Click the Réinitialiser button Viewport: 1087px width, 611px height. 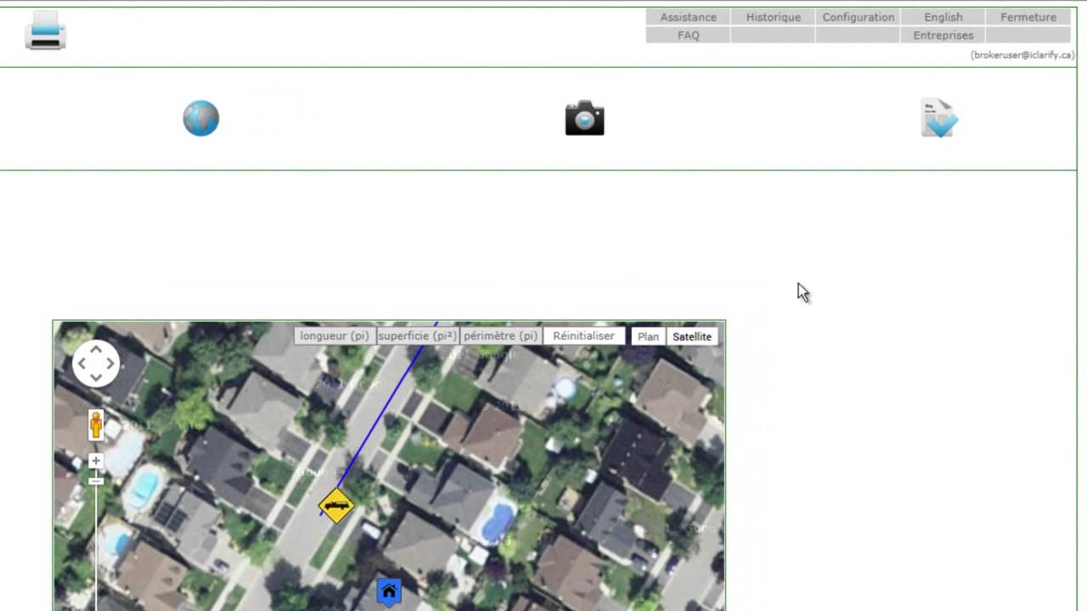click(583, 336)
